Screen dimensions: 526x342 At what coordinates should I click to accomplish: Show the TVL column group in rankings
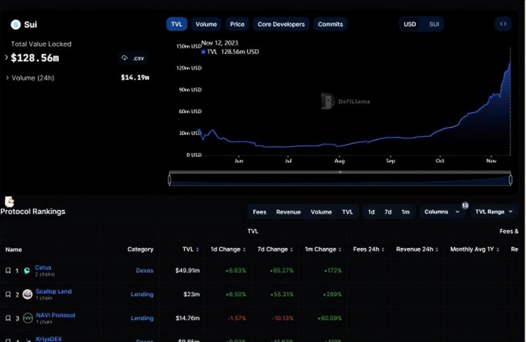(348, 212)
